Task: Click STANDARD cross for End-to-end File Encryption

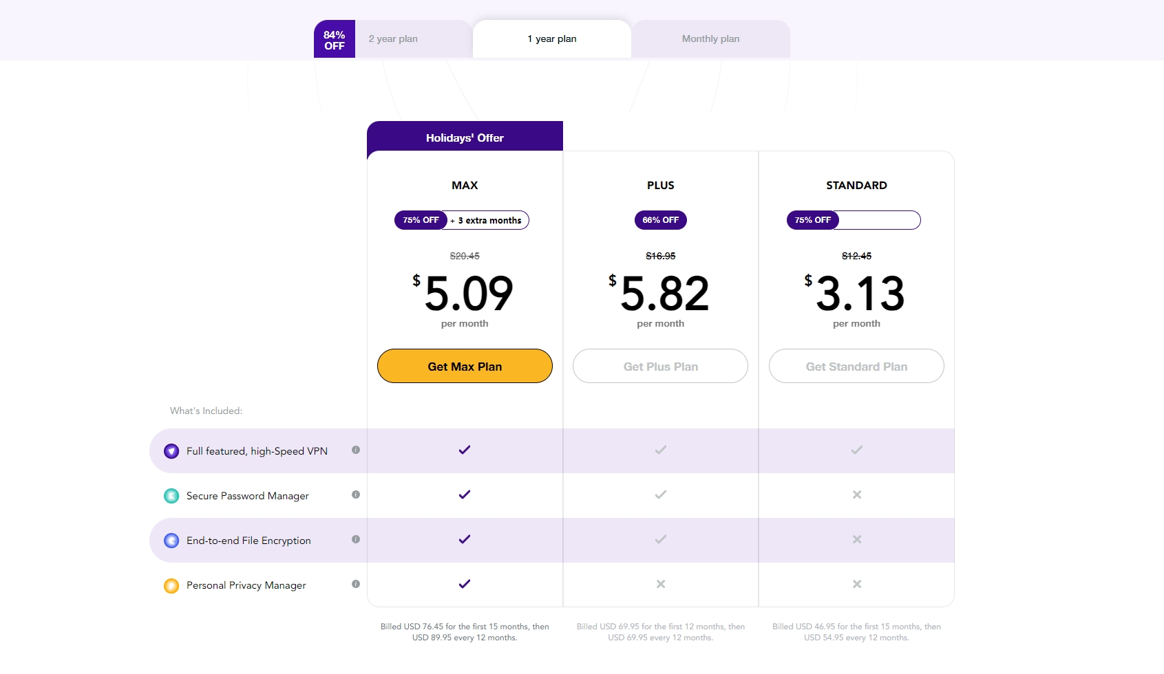Action: 857,539
